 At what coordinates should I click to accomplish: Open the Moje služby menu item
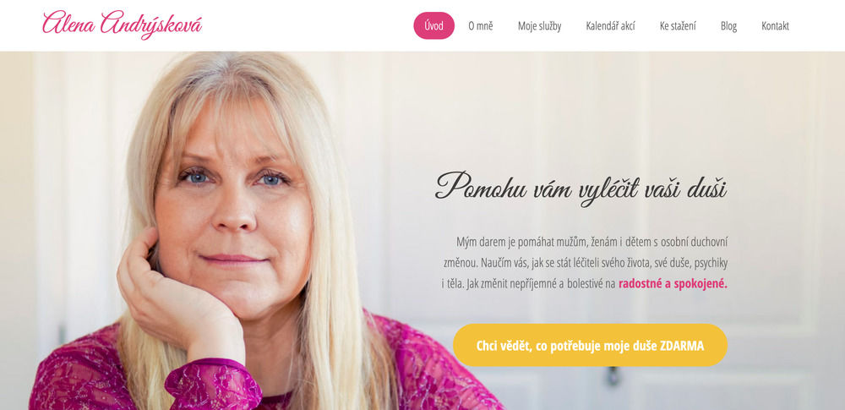click(539, 26)
